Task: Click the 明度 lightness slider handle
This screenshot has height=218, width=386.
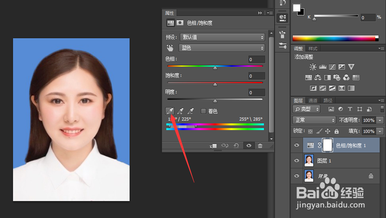Action: [215, 101]
